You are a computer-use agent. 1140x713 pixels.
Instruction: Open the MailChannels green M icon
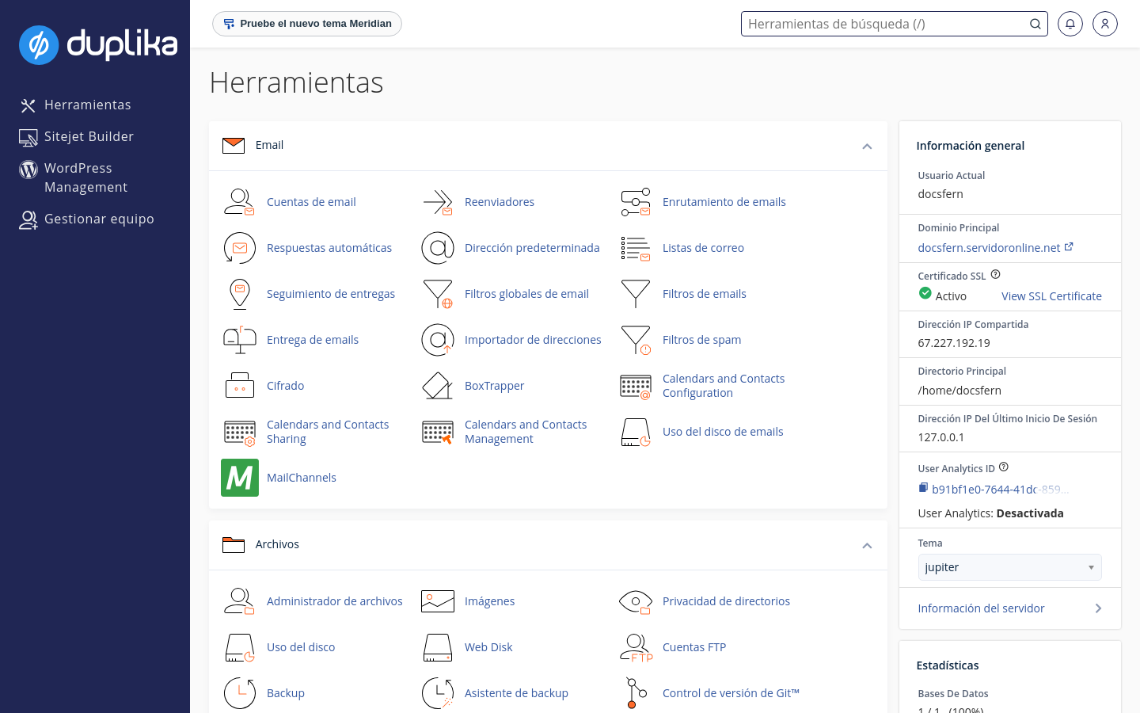[240, 478]
